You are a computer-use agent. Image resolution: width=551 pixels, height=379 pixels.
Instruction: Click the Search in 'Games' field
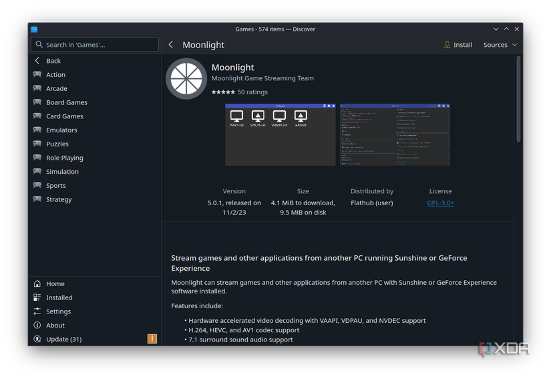pyautogui.click(x=95, y=45)
